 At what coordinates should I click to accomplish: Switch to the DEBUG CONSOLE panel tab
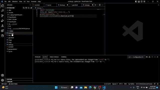coord(54,57)
